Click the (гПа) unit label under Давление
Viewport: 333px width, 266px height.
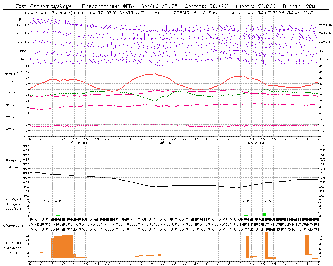pos(14,166)
